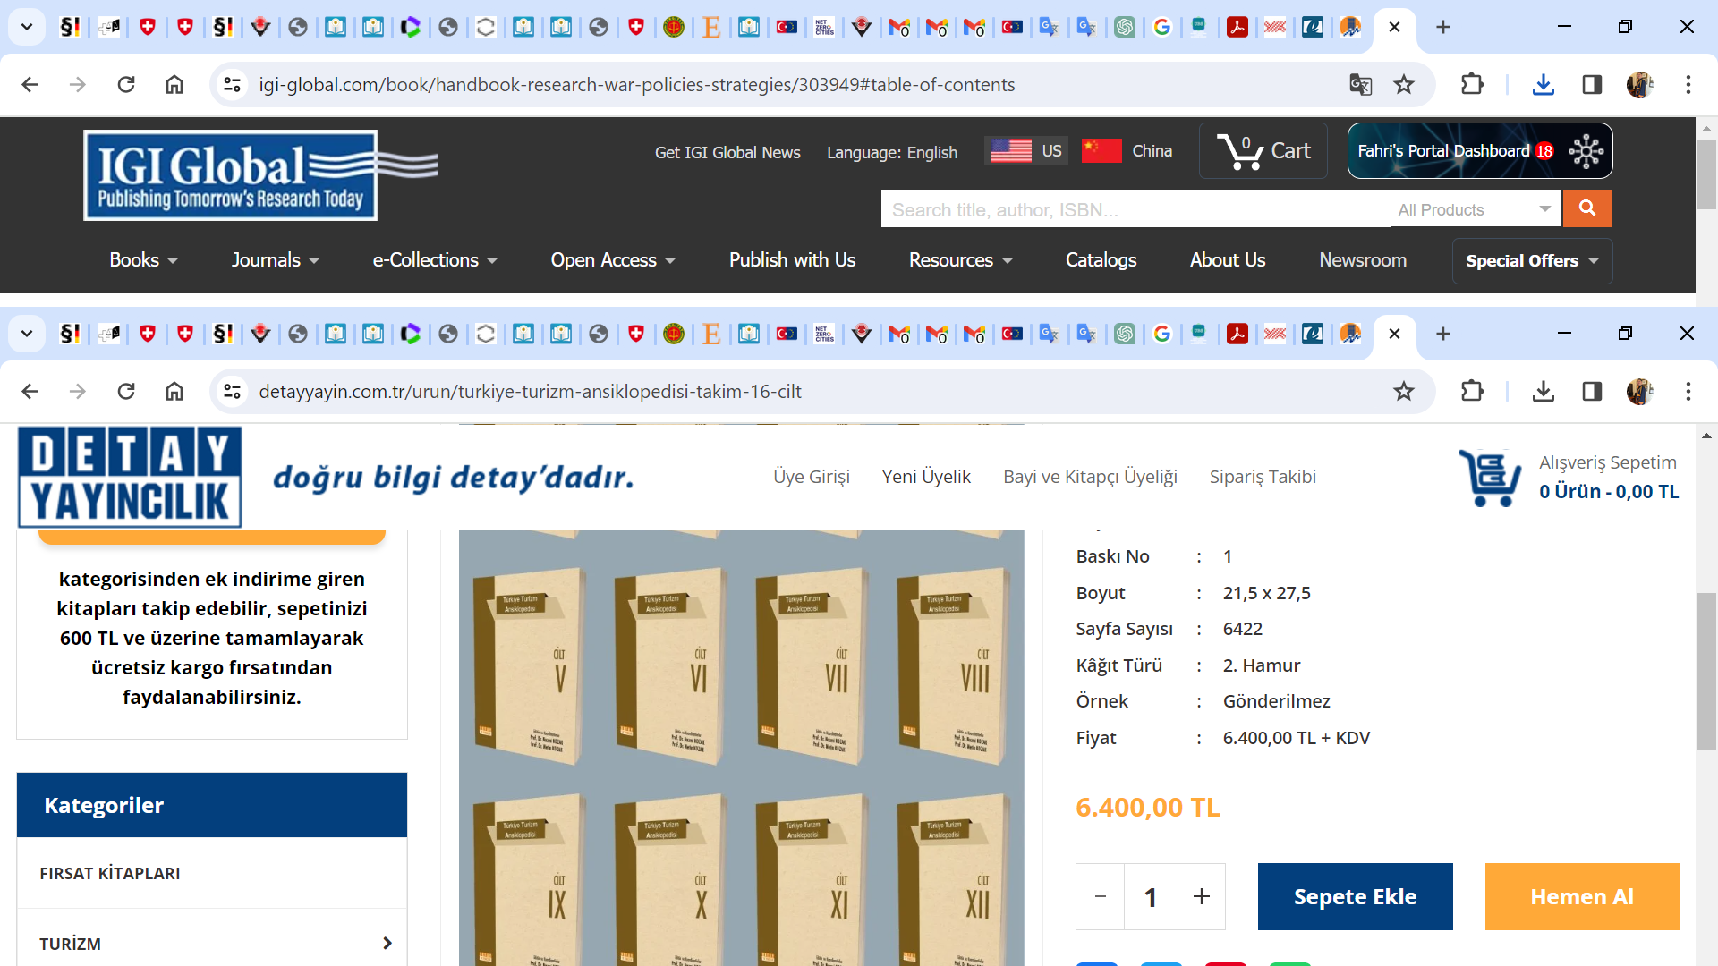Open tab search chevron in IGI Global window
This screenshot has height=966, width=1718.
pos(27,27)
